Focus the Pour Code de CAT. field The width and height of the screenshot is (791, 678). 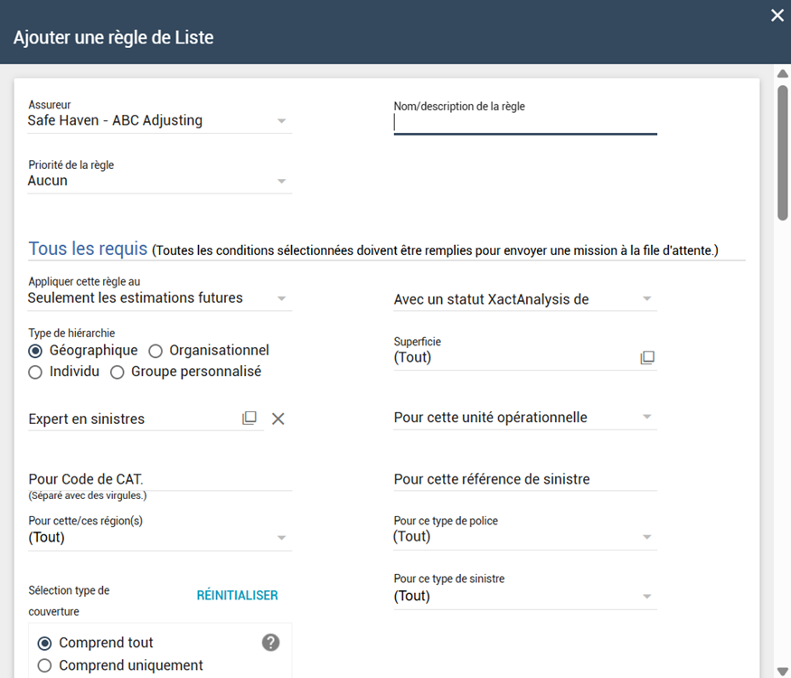159,479
